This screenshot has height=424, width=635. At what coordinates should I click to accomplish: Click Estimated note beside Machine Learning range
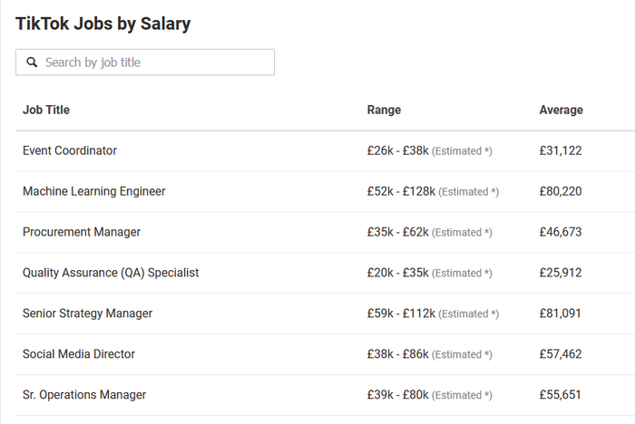(469, 192)
